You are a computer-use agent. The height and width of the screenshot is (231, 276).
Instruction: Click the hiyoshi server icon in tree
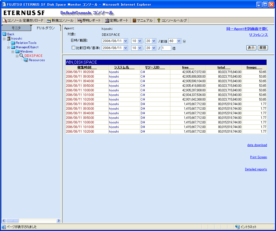[x=9, y=38]
